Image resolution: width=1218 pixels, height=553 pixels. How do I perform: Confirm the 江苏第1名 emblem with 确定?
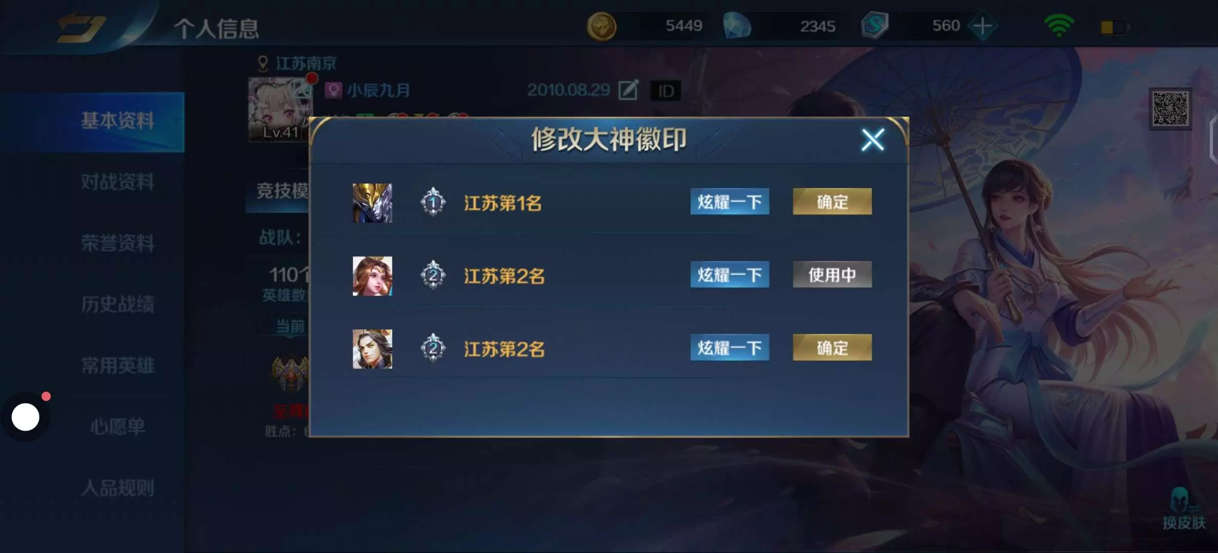click(x=832, y=202)
